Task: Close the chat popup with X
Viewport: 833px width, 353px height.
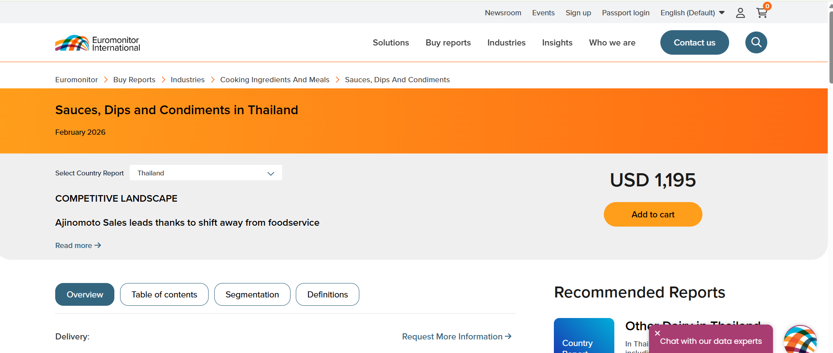Action: coord(657,333)
